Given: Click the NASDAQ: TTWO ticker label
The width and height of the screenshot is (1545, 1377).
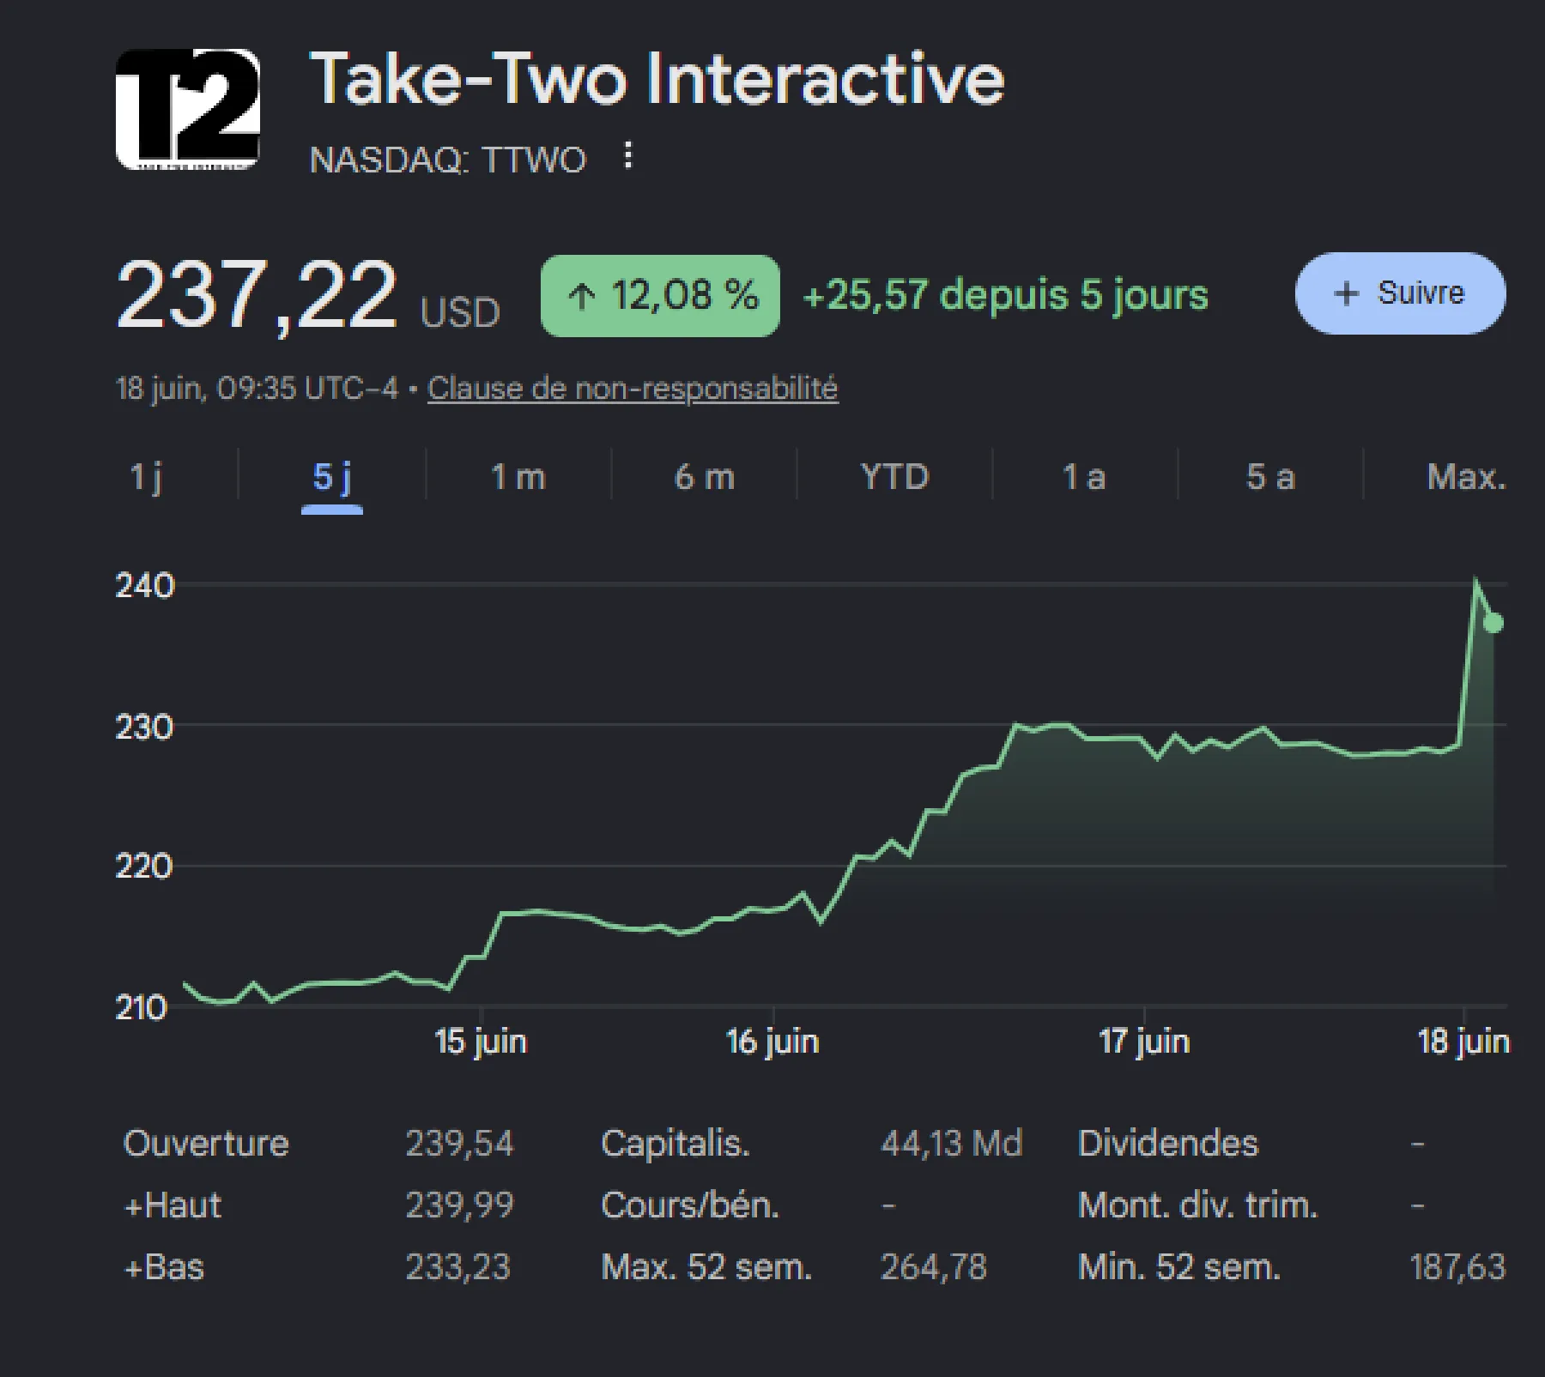Looking at the screenshot, I should pos(447,160).
